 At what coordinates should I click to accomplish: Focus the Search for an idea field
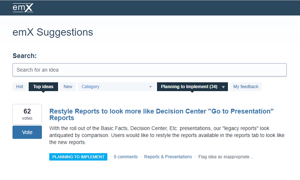click(150, 70)
